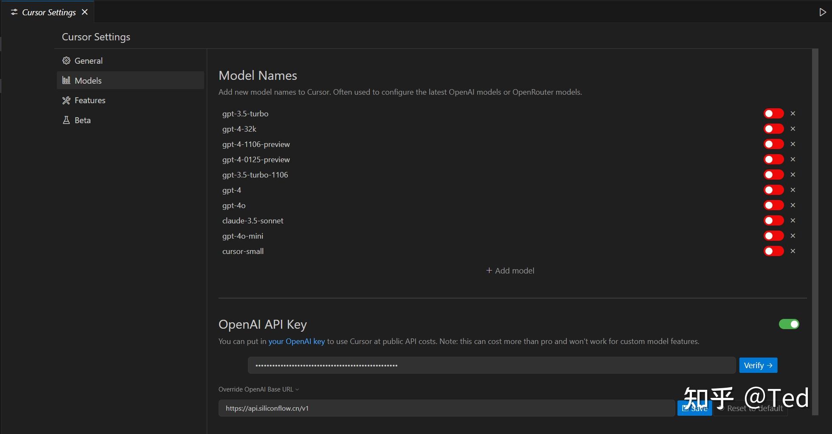Click the General gear icon in sidebar
Screen dimensions: 832x434
coord(66,61)
